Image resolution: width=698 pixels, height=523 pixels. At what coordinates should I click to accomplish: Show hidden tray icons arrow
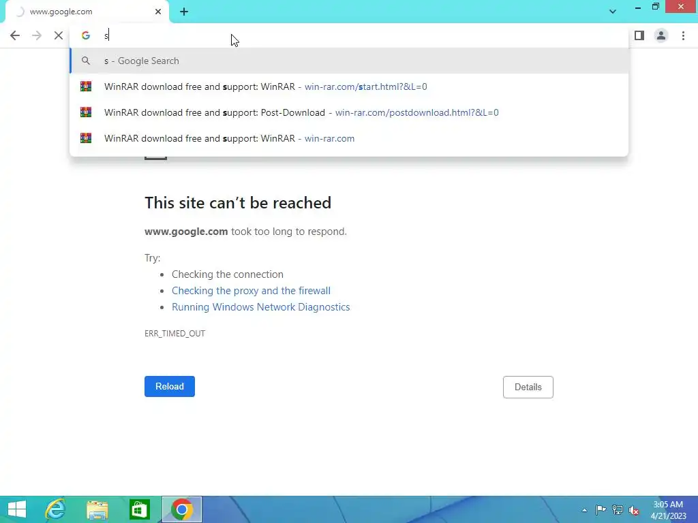pos(584,510)
